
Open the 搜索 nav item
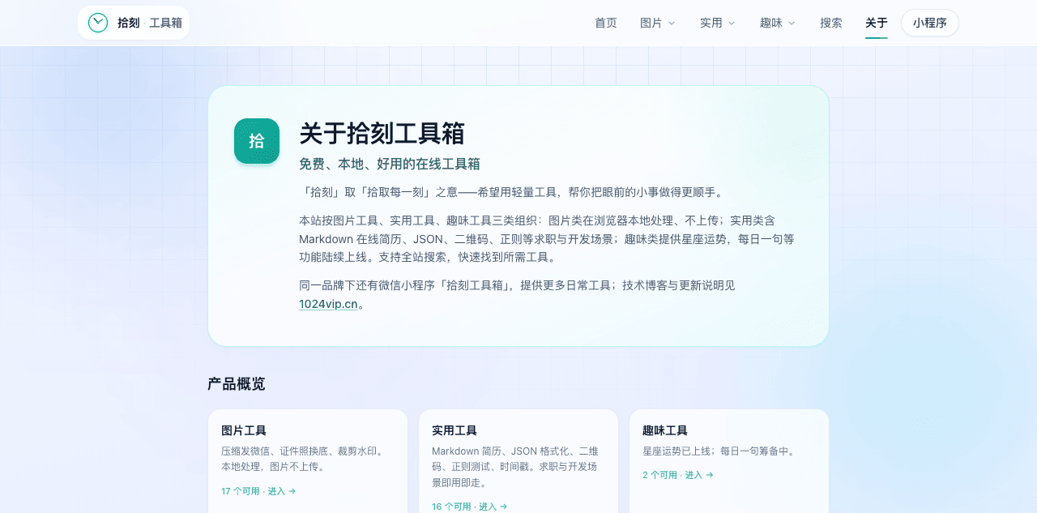tap(831, 23)
